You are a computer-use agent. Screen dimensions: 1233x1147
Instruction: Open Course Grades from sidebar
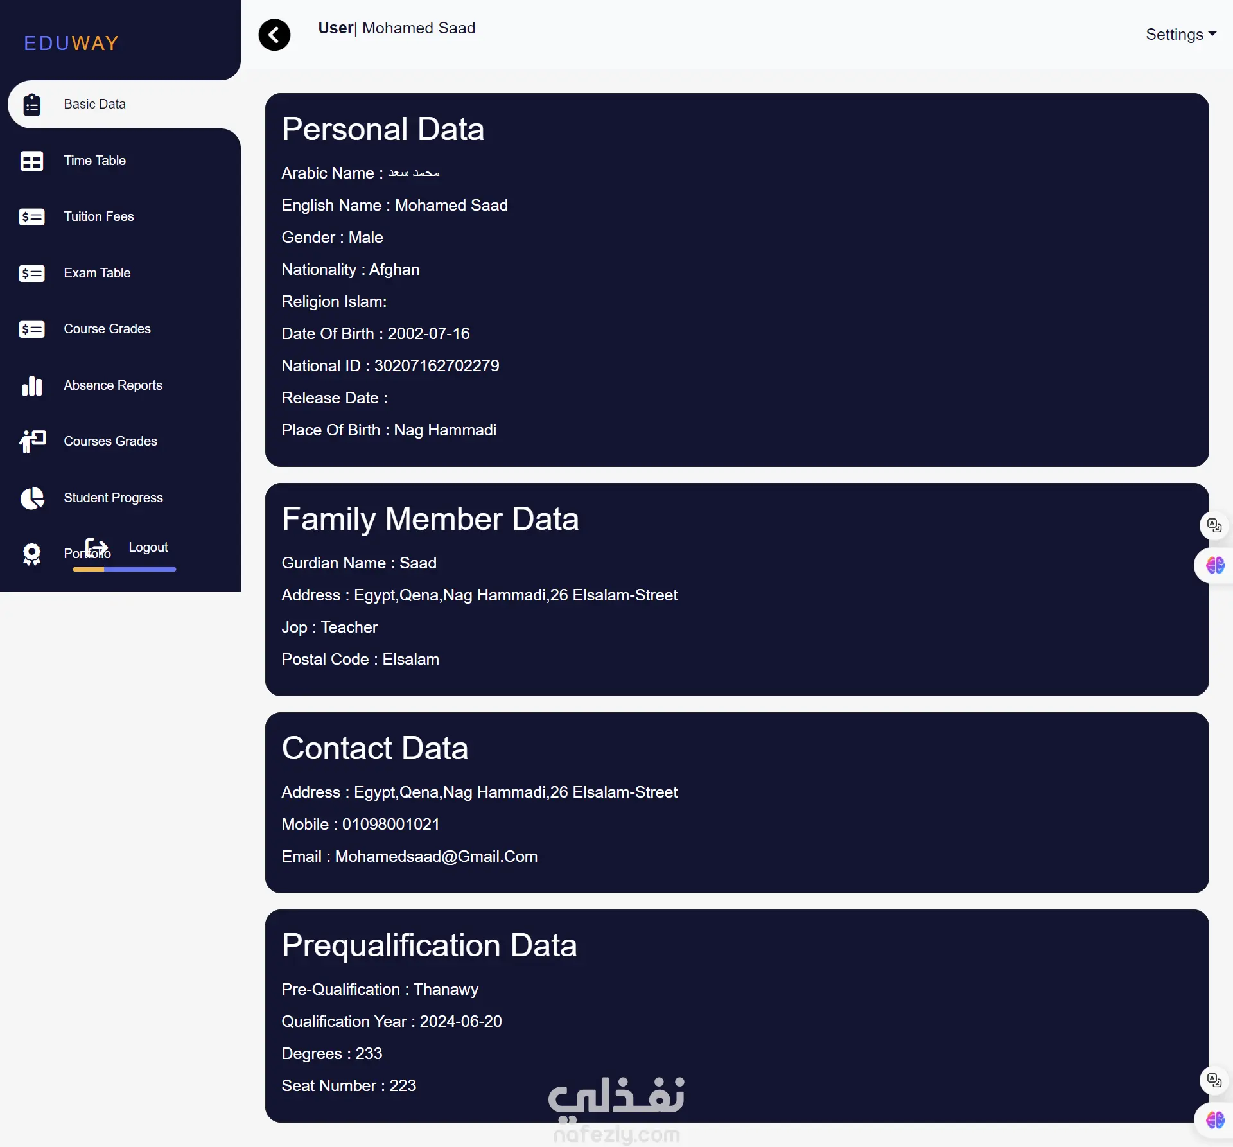click(x=107, y=329)
